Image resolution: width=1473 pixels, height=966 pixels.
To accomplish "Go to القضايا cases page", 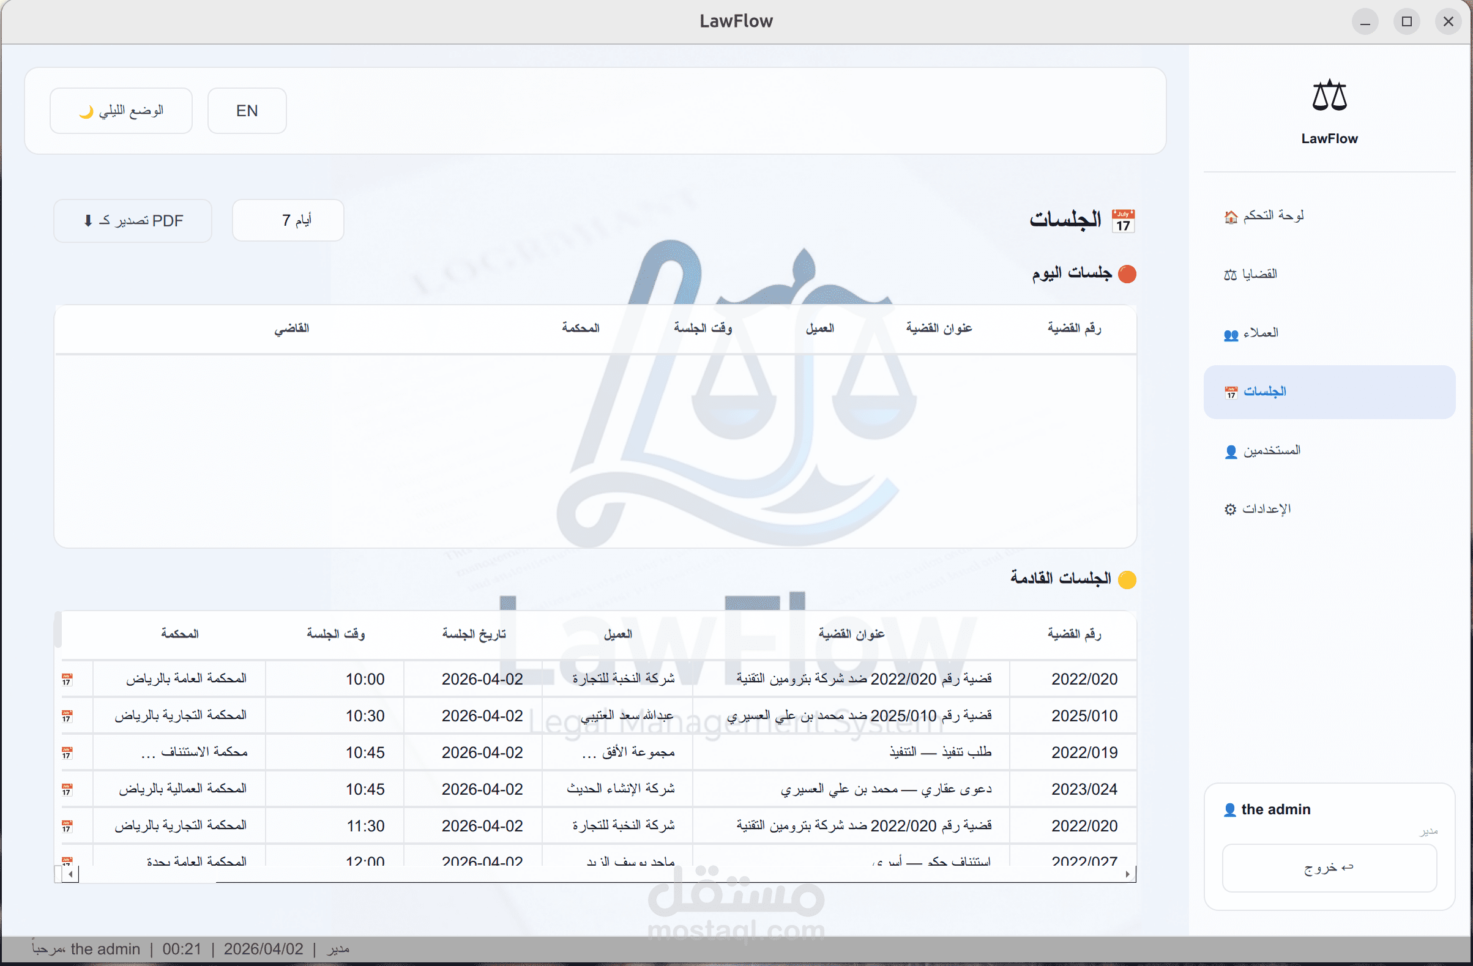I will [x=1251, y=274].
